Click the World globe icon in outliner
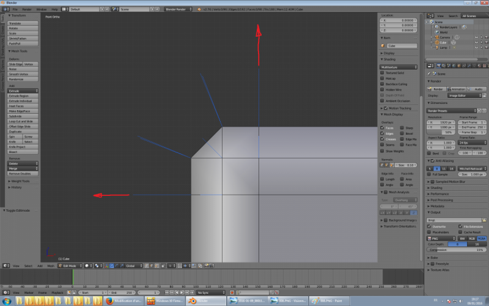The height and width of the screenshot is (306, 489). click(x=437, y=32)
